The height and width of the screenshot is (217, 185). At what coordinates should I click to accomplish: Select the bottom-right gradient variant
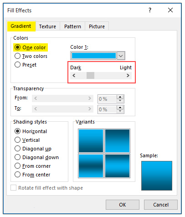coord(117,166)
